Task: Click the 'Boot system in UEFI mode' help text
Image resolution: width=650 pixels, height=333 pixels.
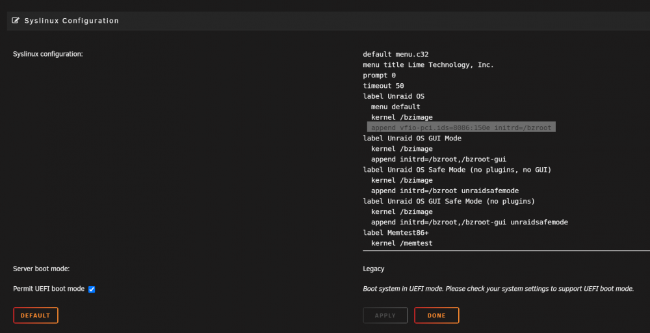Action: pyautogui.click(x=499, y=289)
